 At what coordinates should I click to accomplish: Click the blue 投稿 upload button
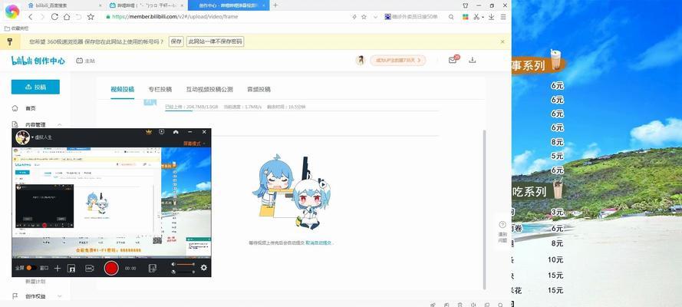[x=35, y=87]
